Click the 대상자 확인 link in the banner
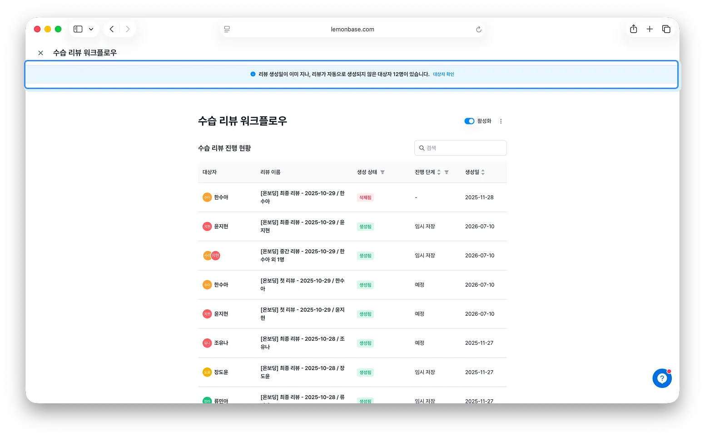The height and width of the screenshot is (437, 705). click(443, 74)
